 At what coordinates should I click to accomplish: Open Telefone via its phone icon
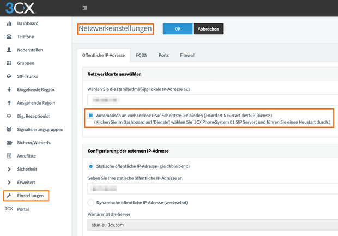[x=9, y=37]
